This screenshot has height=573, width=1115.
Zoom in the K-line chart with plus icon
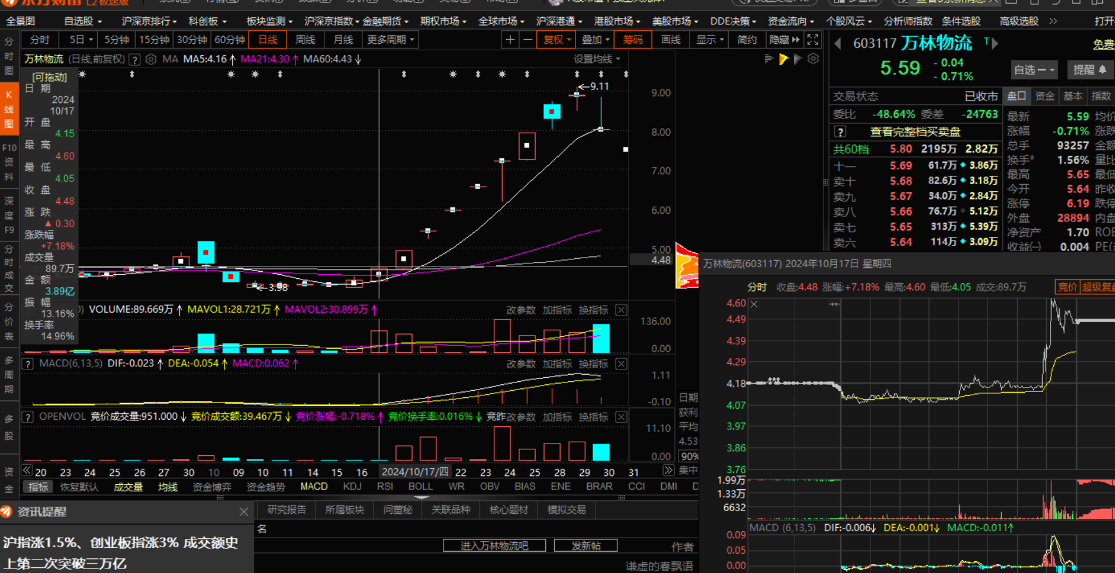pyautogui.click(x=510, y=40)
